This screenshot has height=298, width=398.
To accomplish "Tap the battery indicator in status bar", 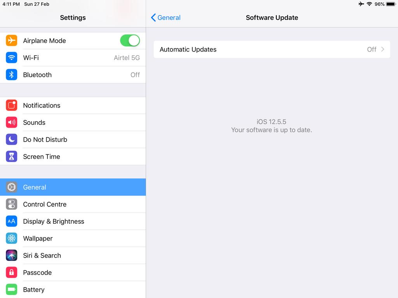I will click(391, 4).
